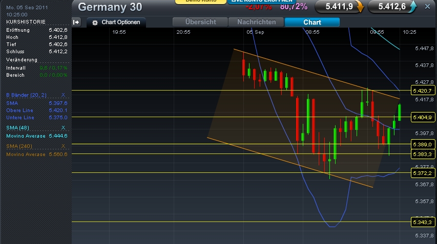Image resolution: width=437 pixels, height=244 pixels.
Task: Remove the SMA (48) indicator
Action: point(63,128)
